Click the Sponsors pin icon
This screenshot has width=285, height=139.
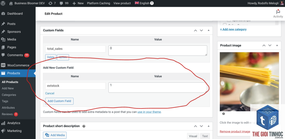(3, 32)
